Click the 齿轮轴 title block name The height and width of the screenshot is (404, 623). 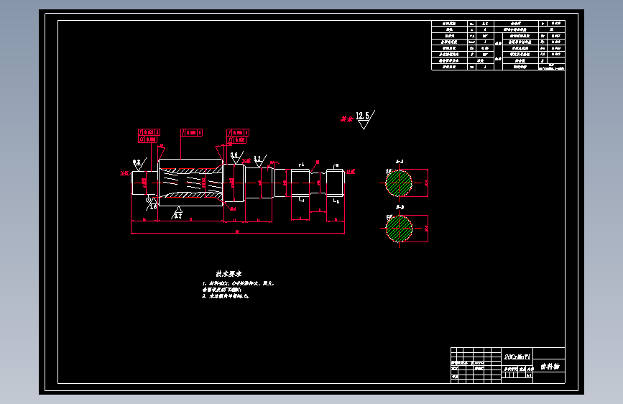coord(550,366)
